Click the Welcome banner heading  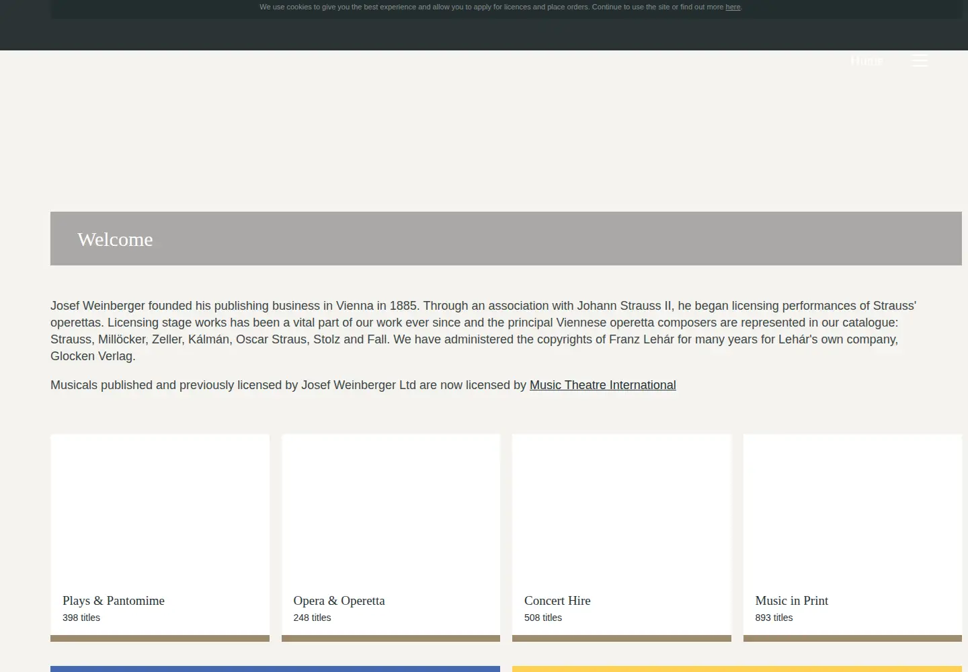[x=115, y=239]
